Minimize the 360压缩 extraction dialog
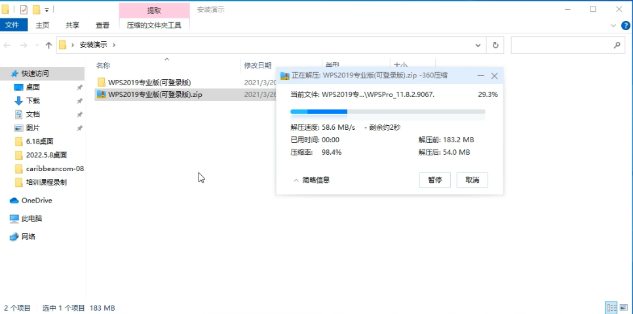Screen dimensions: 633x314 point(481,76)
